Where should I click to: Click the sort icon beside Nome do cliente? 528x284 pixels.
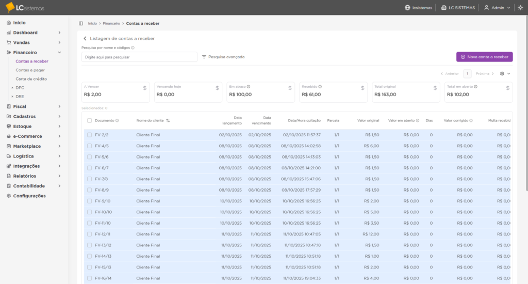pos(168,120)
